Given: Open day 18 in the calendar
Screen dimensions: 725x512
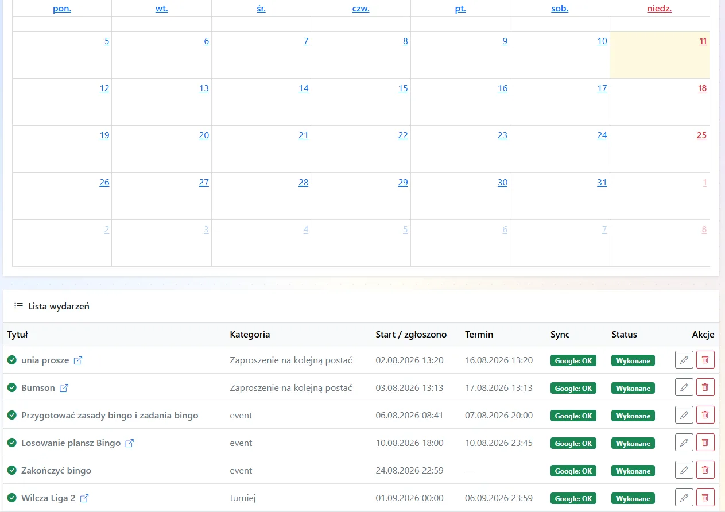Looking at the screenshot, I should tap(702, 88).
